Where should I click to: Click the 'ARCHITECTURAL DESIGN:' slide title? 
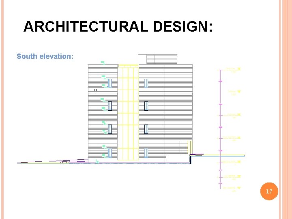[118, 26]
